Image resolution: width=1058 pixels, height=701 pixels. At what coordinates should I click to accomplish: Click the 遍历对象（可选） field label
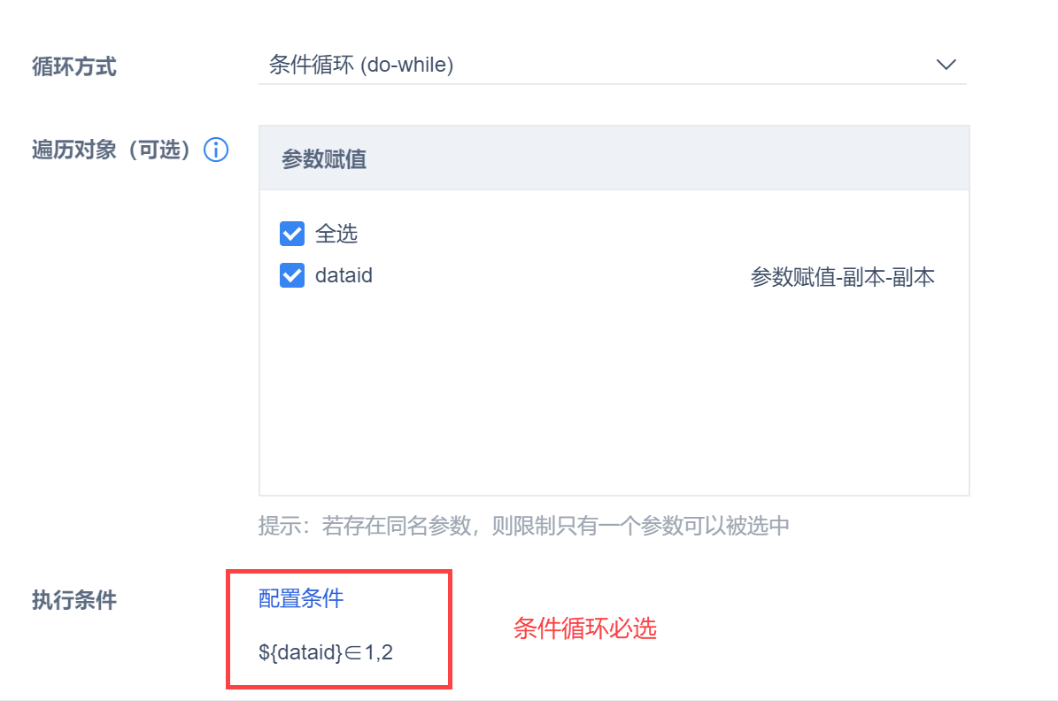click(x=112, y=150)
